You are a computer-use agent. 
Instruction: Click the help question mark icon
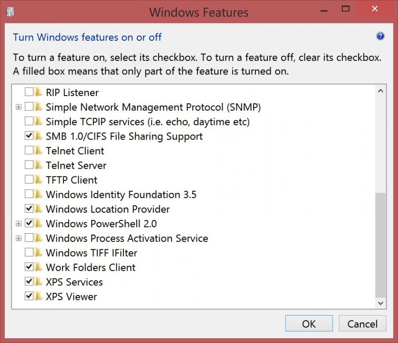tap(380, 36)
